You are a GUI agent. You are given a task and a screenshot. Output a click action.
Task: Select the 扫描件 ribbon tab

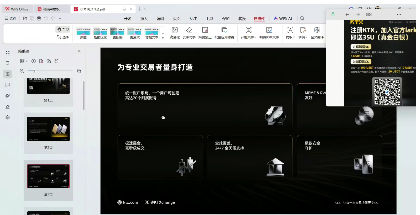pos(259,19)
